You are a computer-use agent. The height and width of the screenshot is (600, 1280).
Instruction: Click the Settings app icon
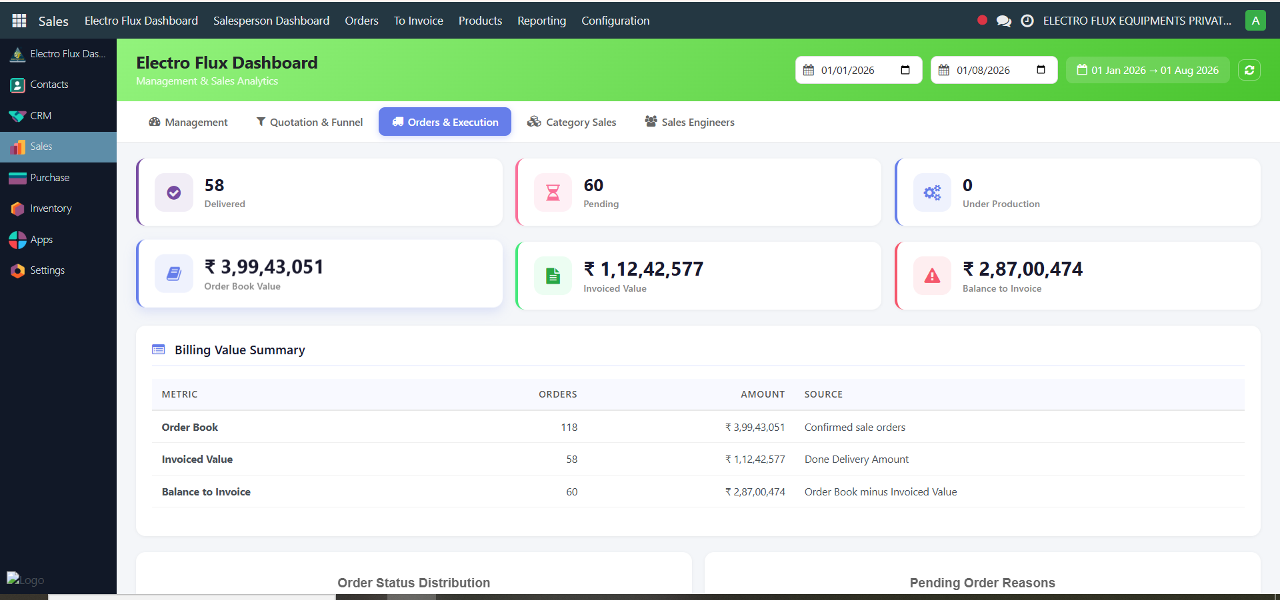click(18, 270)
